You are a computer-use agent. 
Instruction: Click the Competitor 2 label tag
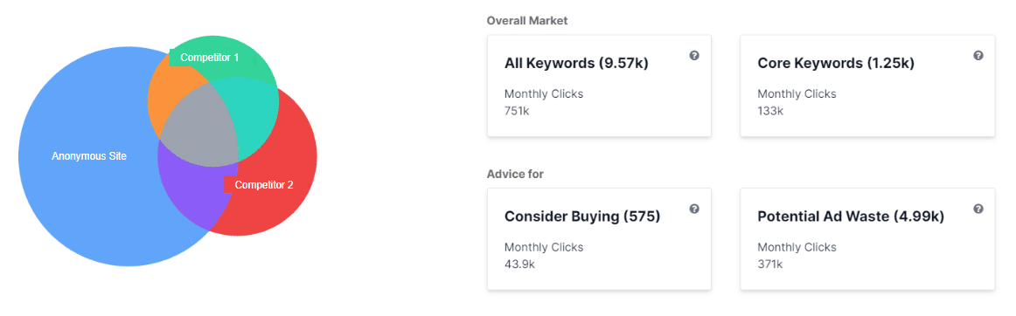[259, 184]
